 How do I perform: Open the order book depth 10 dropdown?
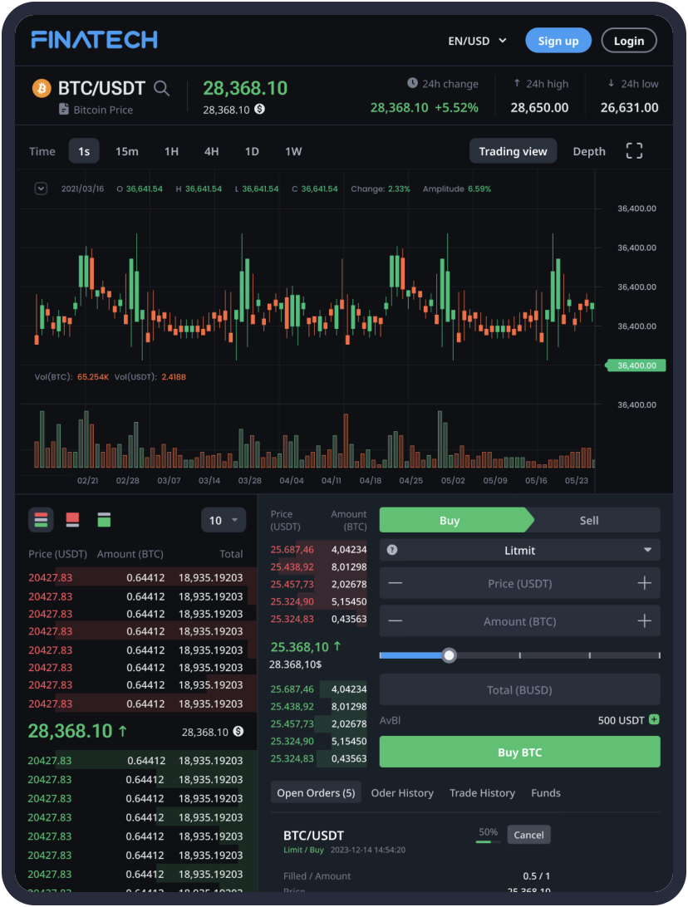(224, 520)
